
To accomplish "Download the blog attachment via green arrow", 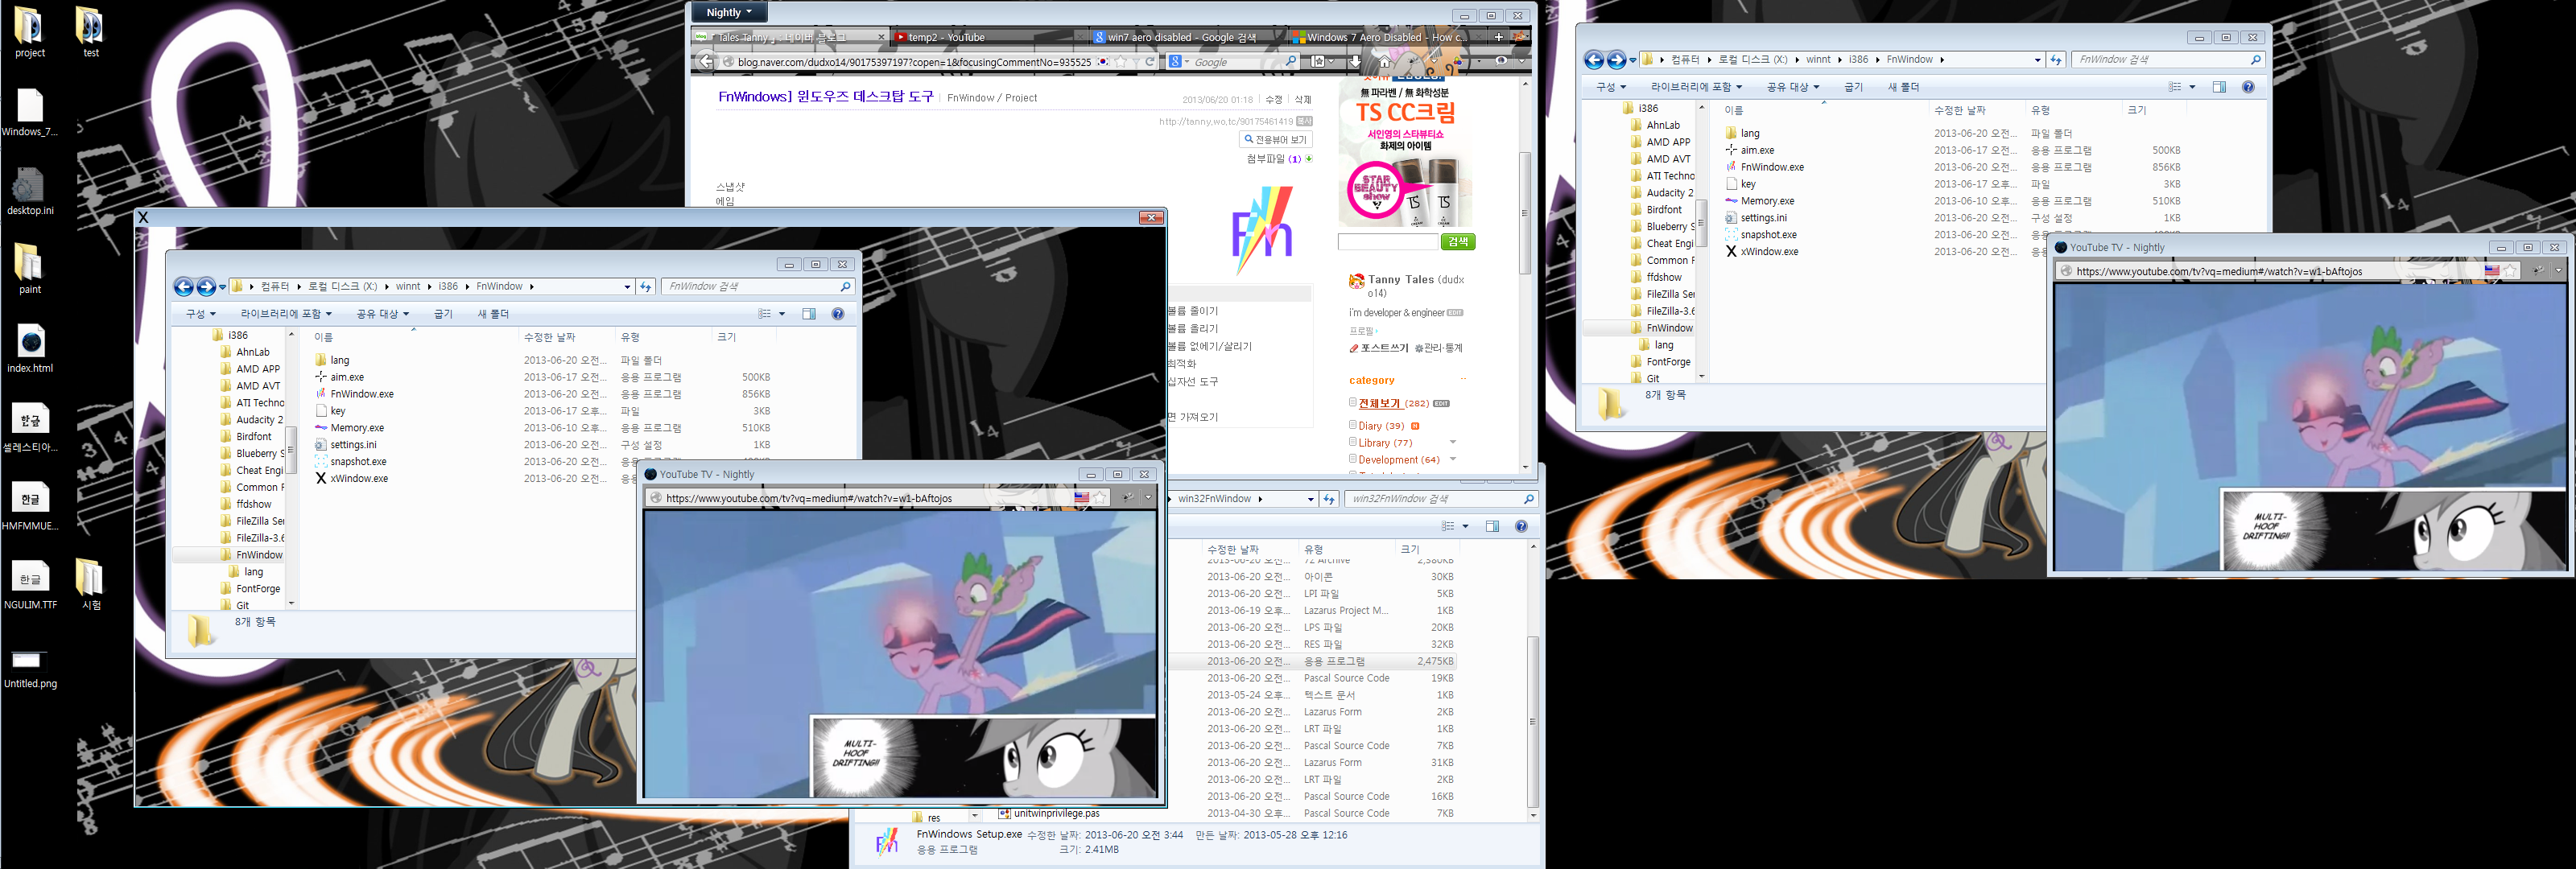I will [x=1309, y=159].
